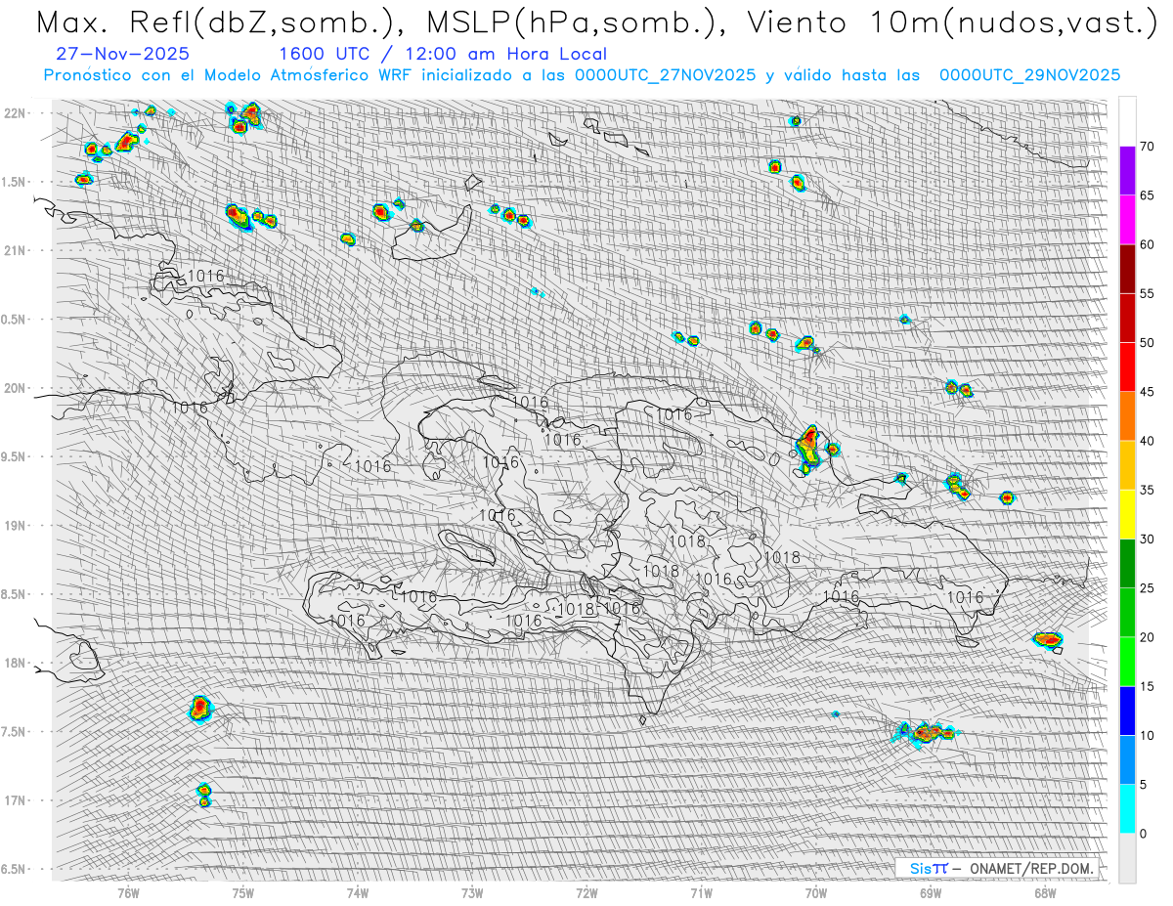Click the '18N' latitude label
The image size is (1173, 906).
click(15, 663)
